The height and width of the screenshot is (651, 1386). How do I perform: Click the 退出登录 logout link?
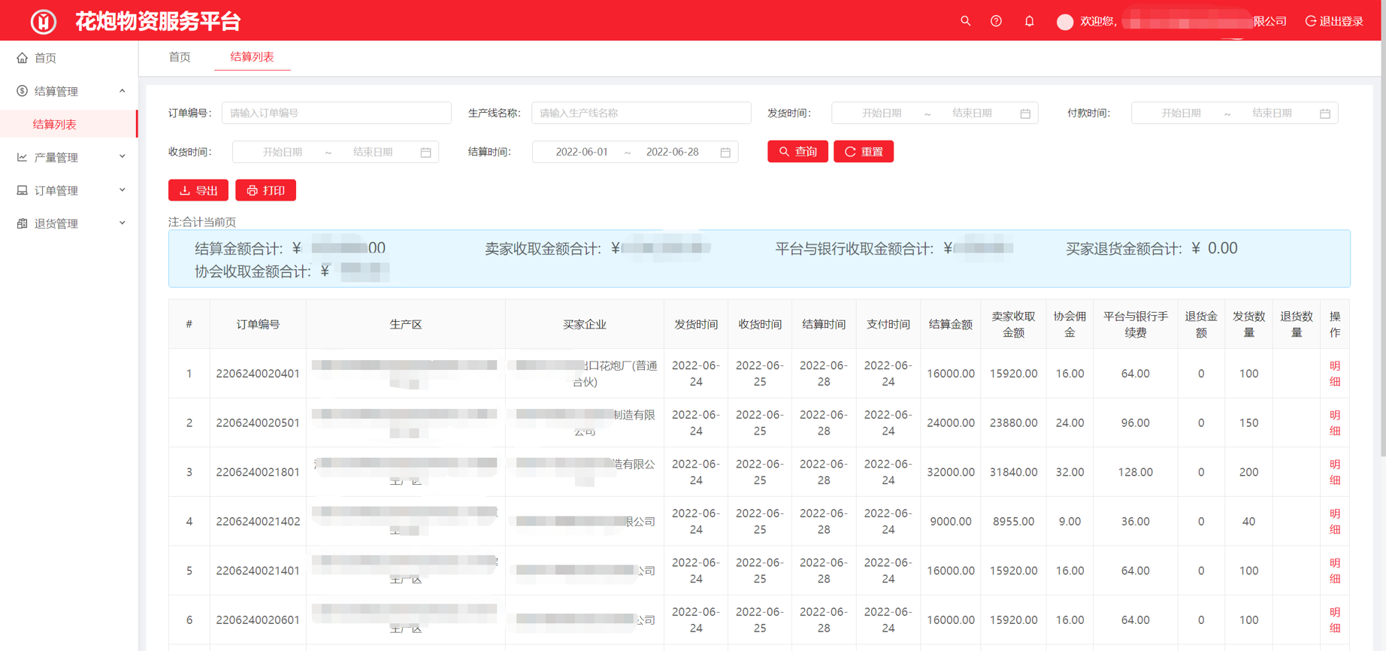[1334, 21]
